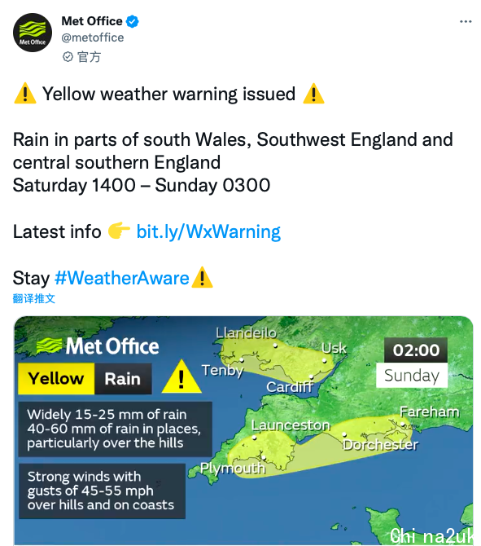The image size is (481, 546).
Task: Open the #WeatherAware hashtag
Action: pos(122,278)
